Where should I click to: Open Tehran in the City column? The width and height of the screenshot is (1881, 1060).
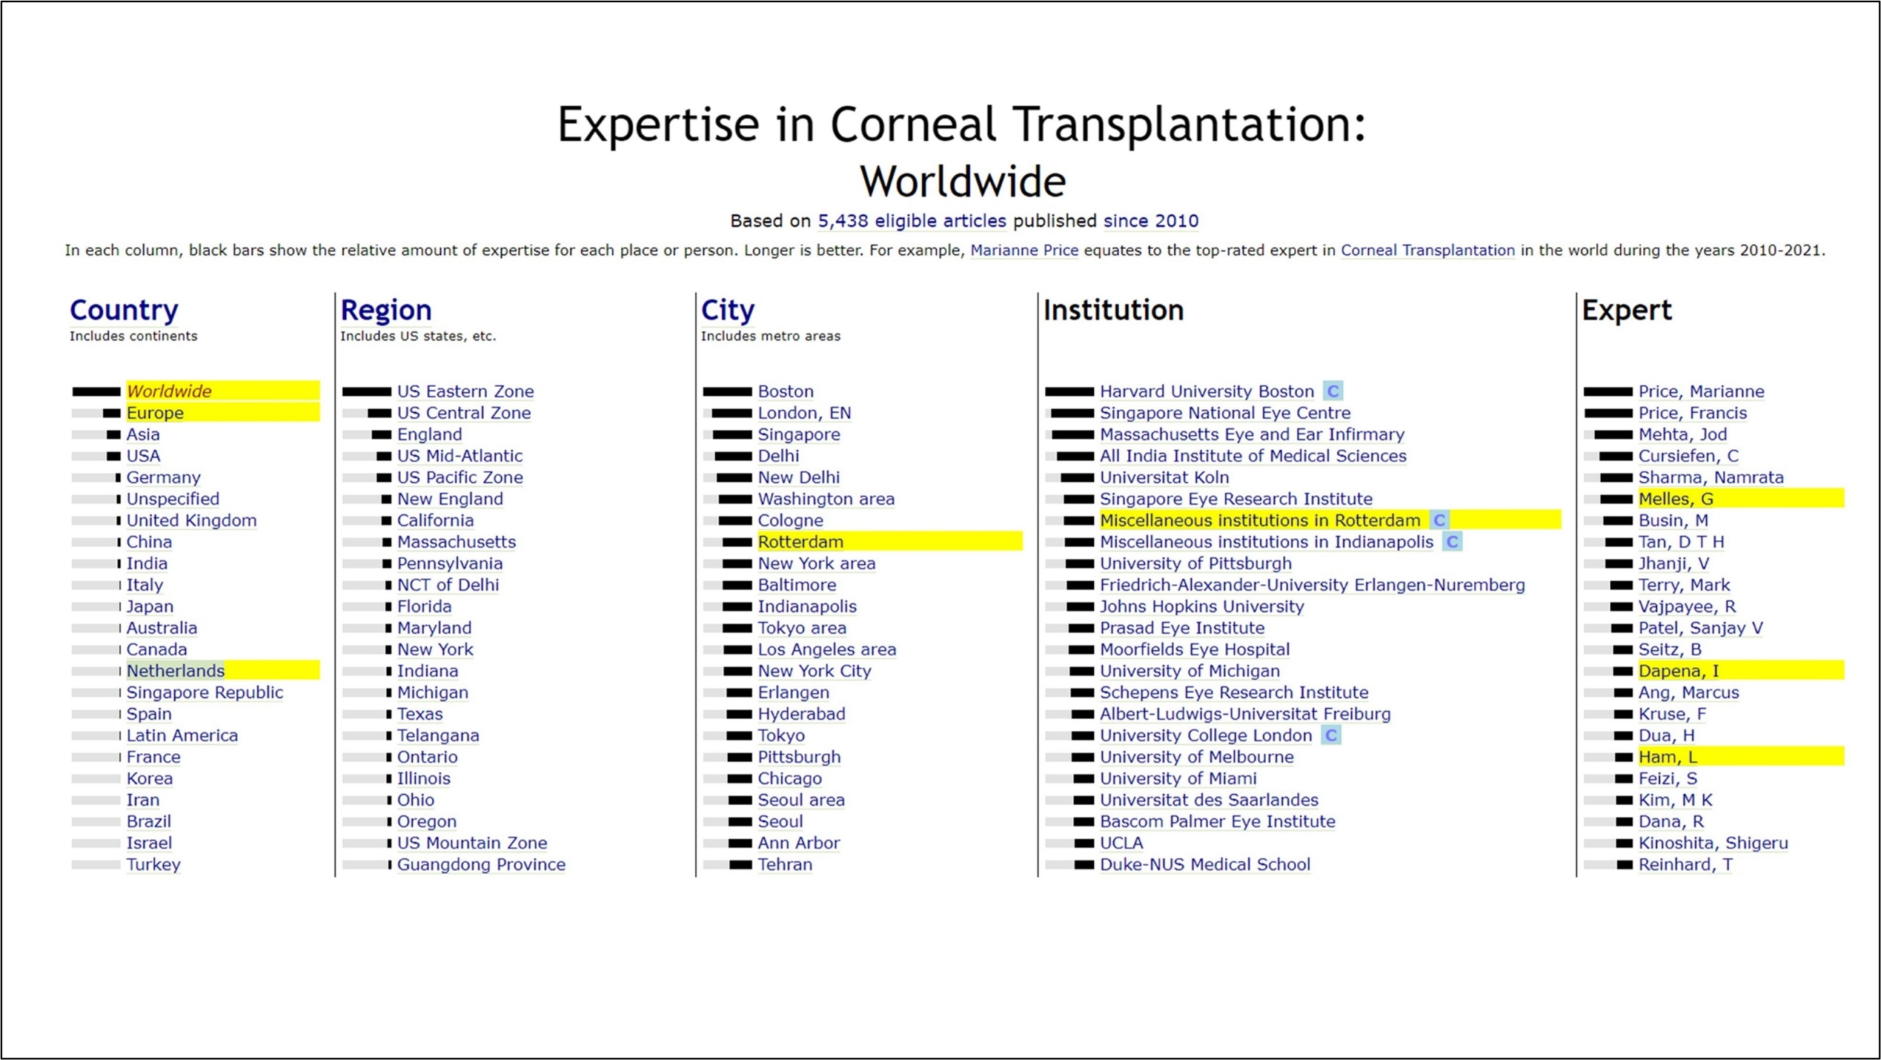[785, 865]
